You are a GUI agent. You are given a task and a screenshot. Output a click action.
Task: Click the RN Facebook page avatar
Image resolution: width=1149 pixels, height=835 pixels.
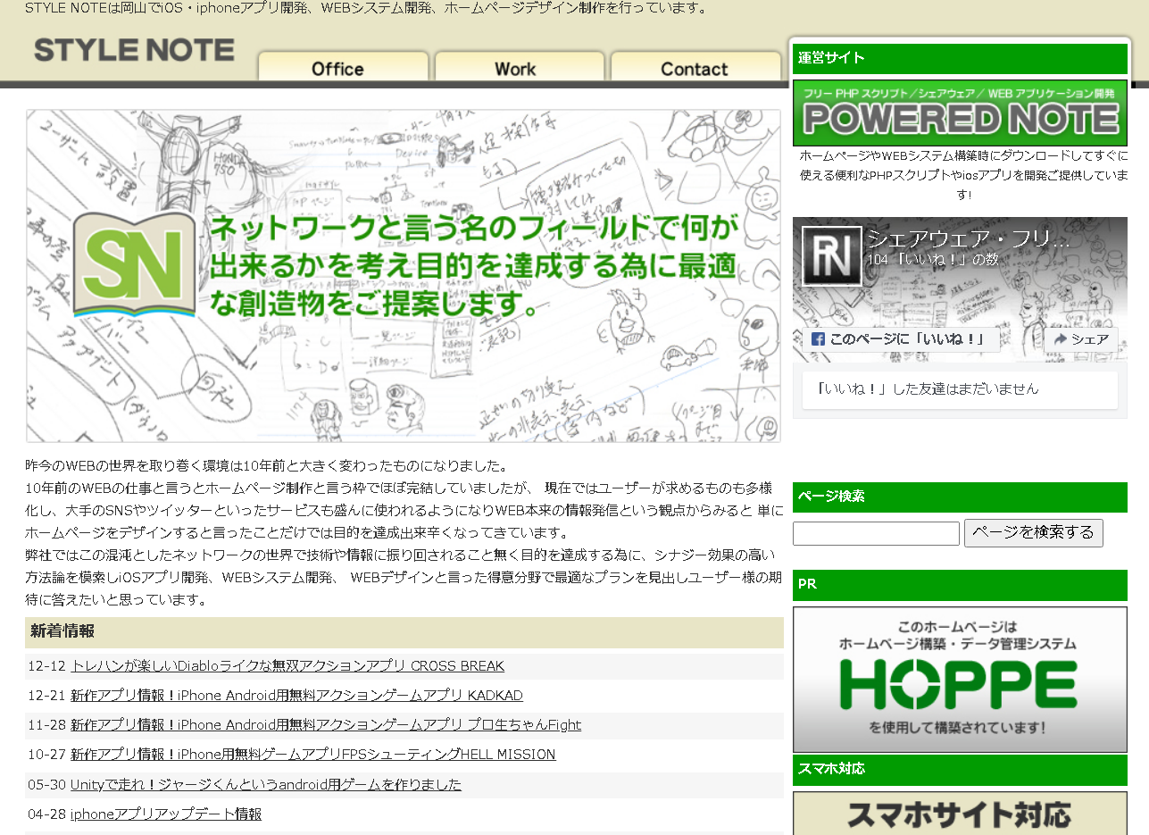[831, 255]
